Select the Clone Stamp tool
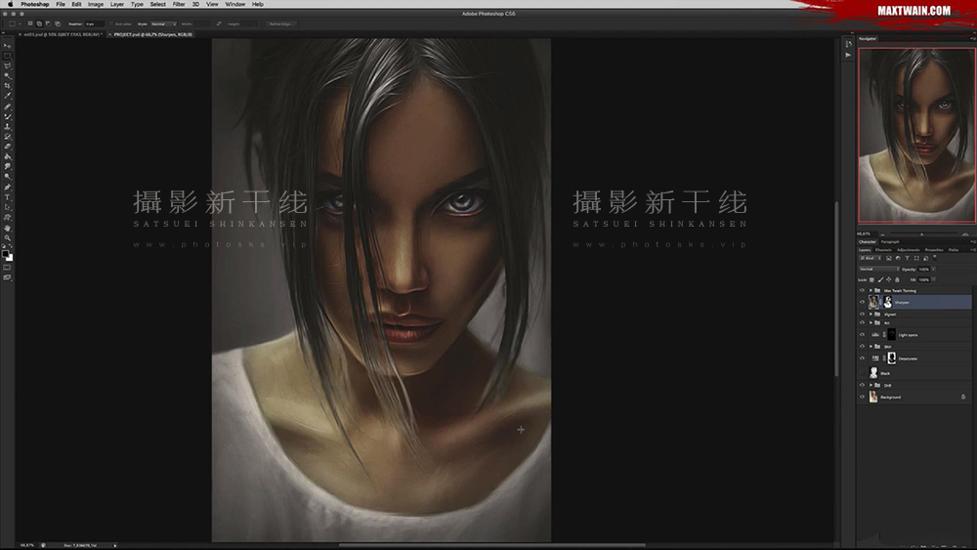 [x=8, y=126]
